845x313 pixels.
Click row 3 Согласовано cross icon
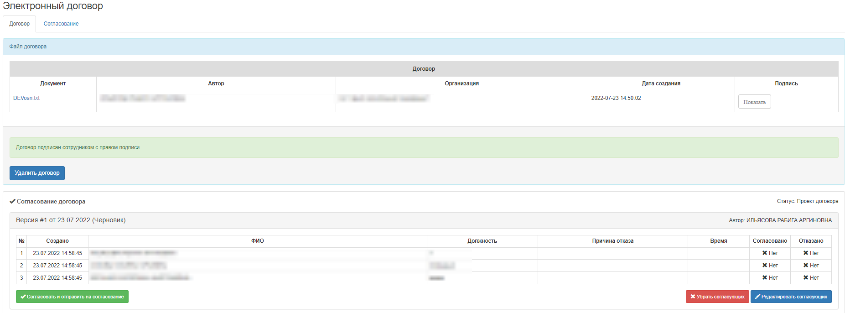pos(765,278)
